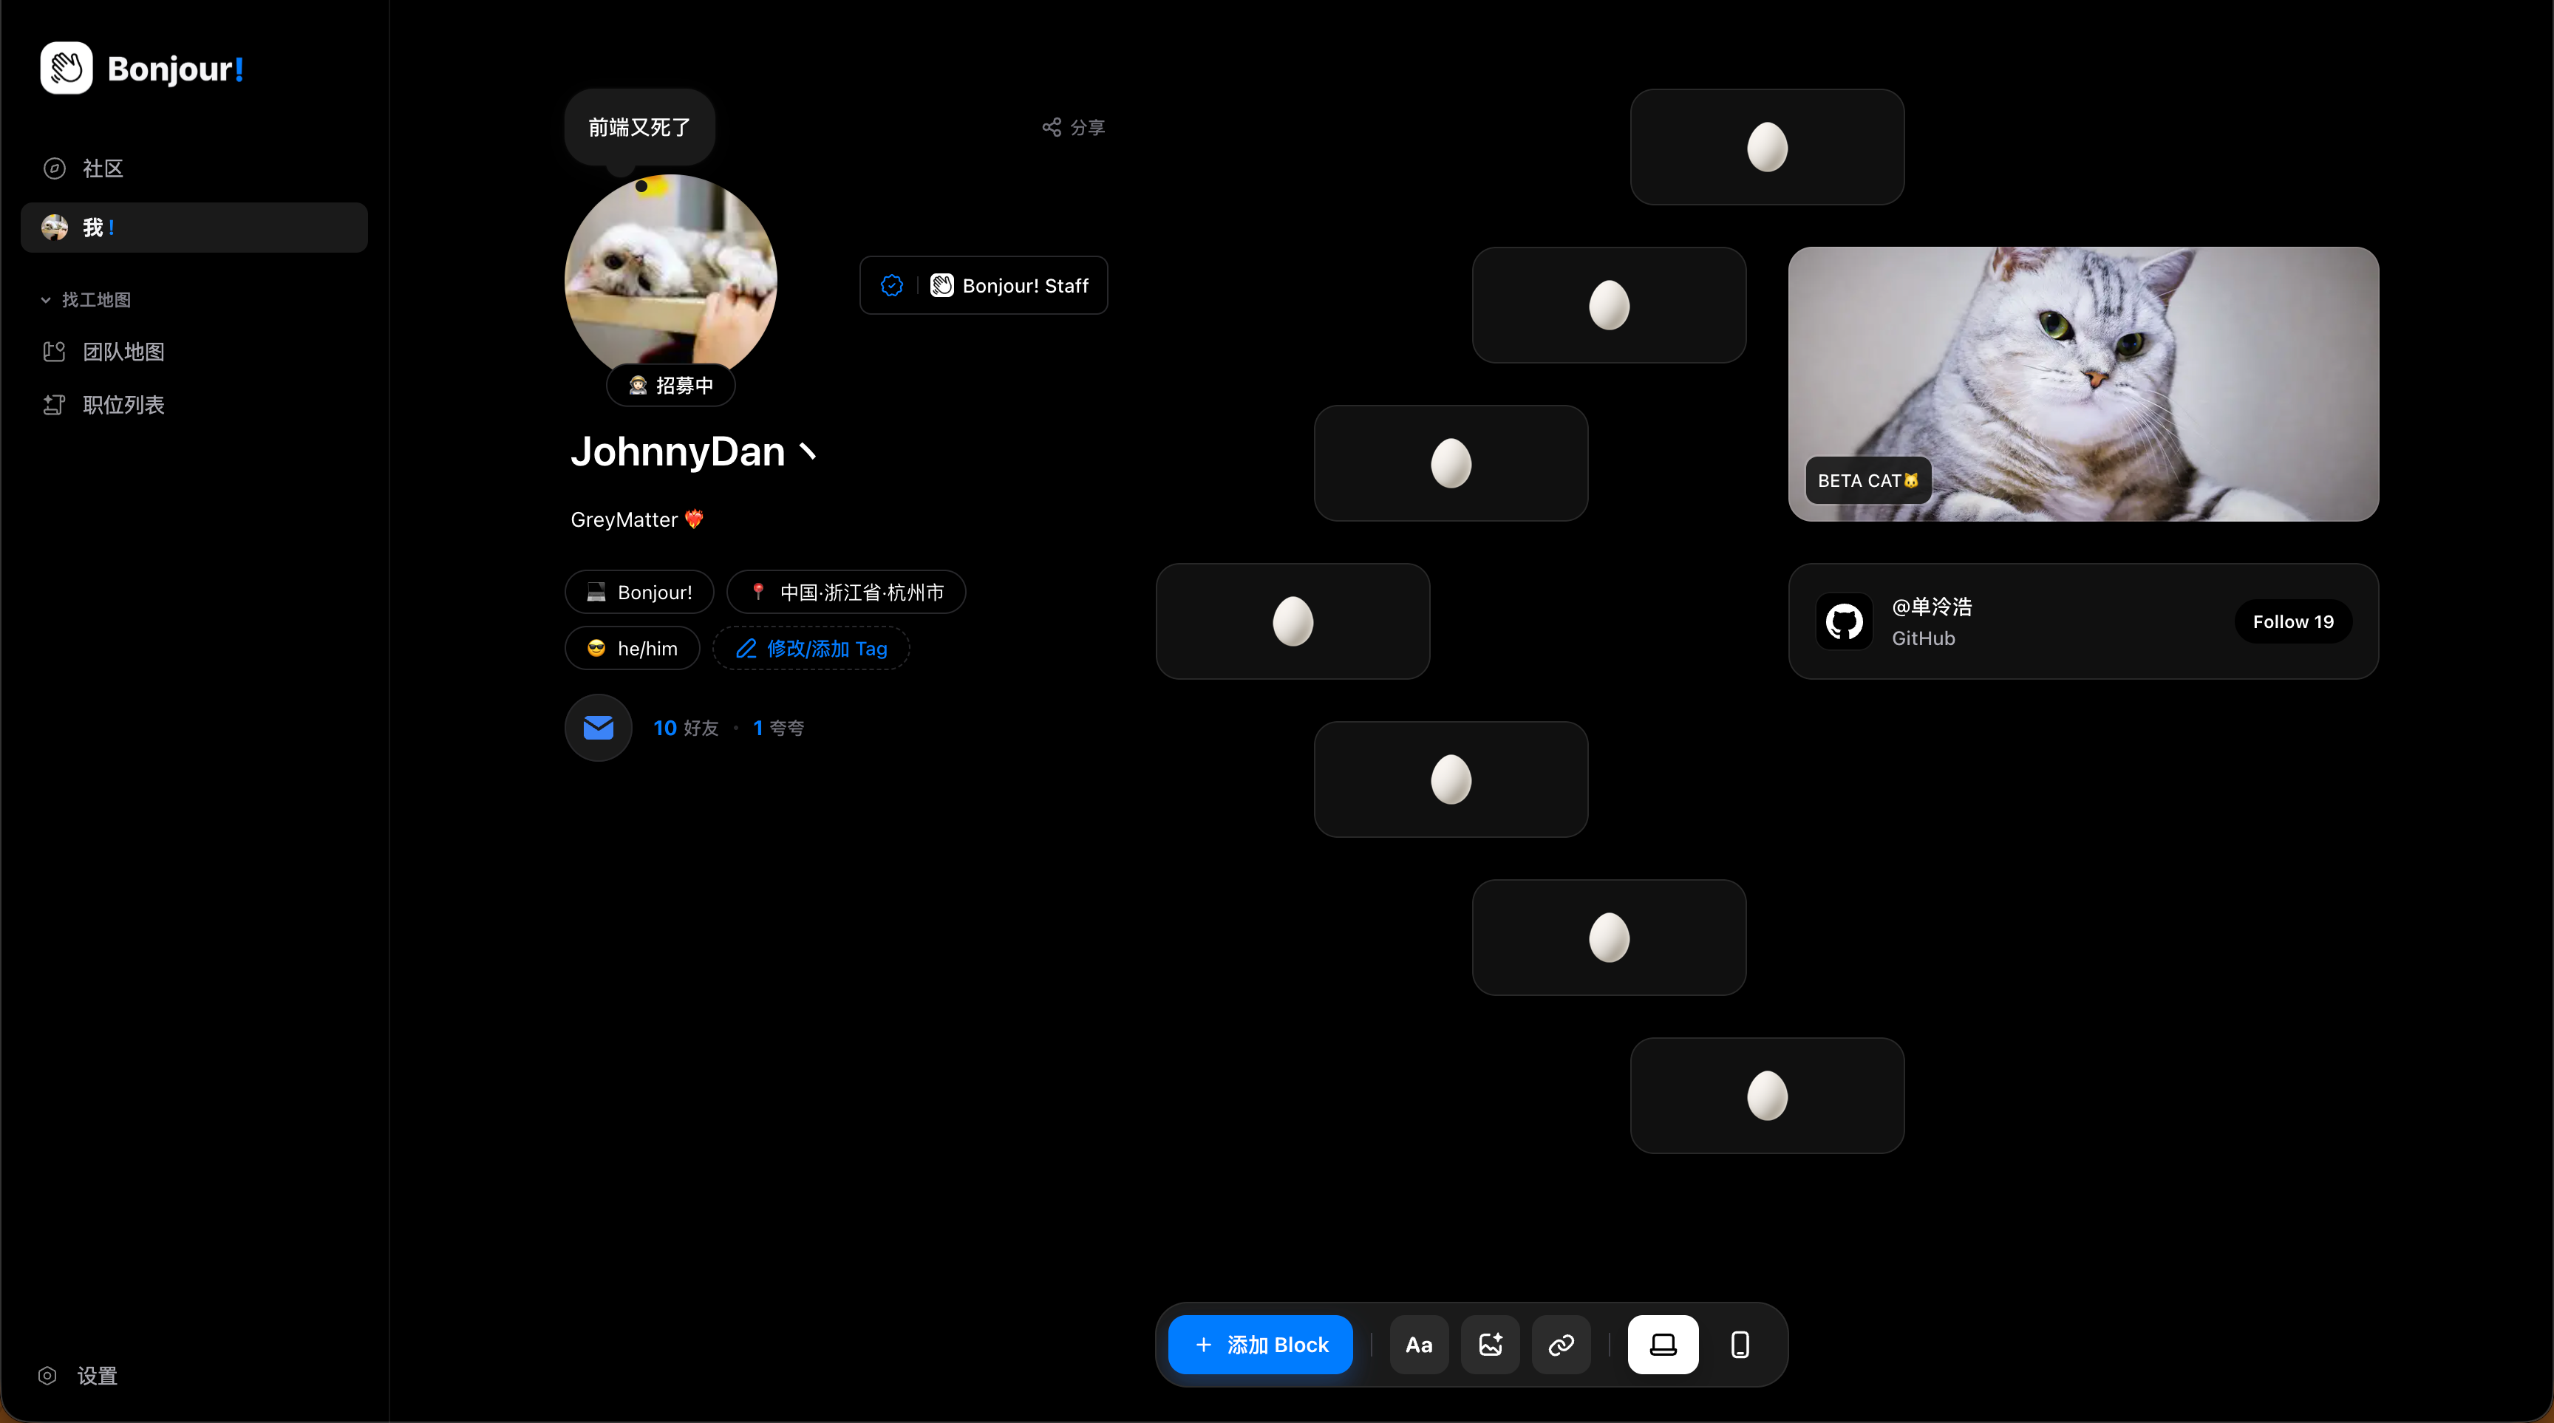The height and width of the screenshot is (1423, 2554).
Task: Click the share icon next to 分享
Action: tap(1052, 127)
